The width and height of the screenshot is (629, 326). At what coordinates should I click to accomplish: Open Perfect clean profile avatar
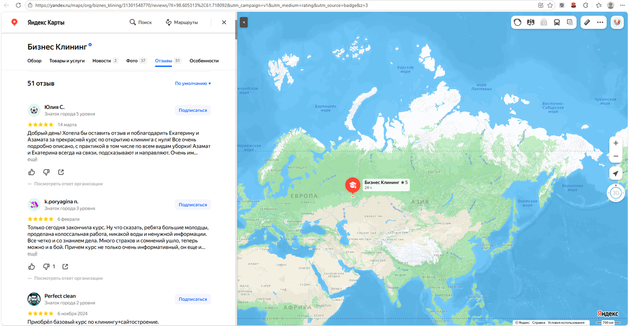coord(34,299)
